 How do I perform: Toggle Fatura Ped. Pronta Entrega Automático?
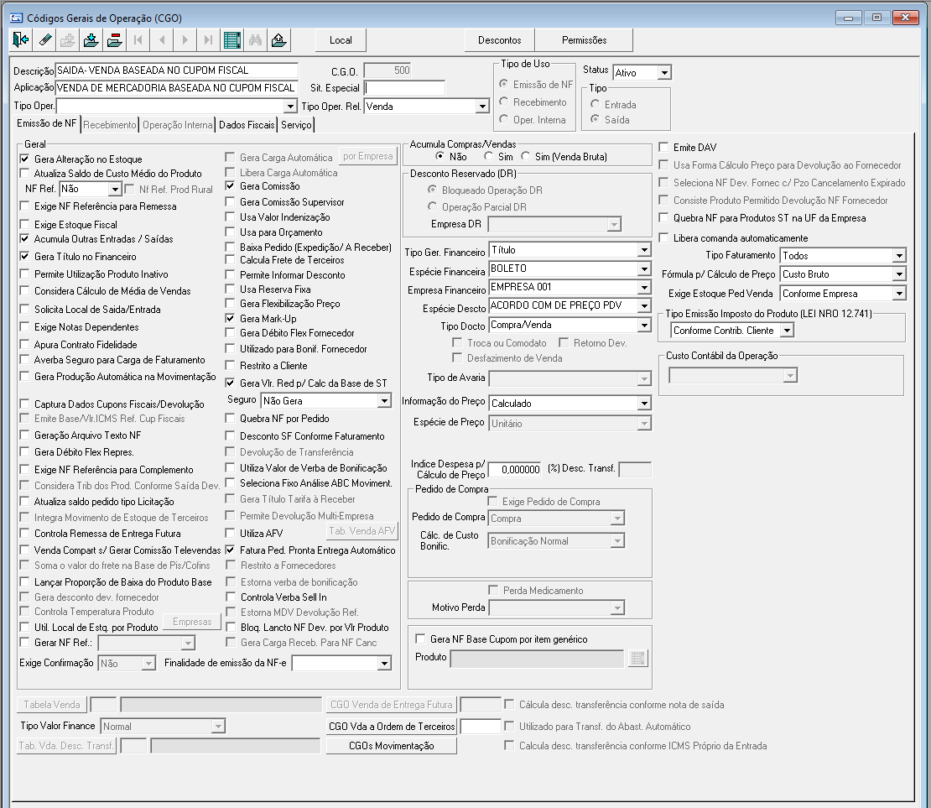pos(230,550)
